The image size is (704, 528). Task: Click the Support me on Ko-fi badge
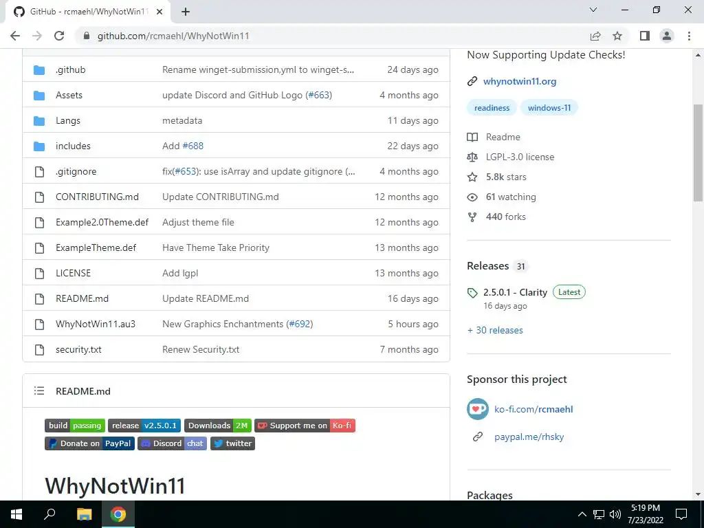[305, 426]
